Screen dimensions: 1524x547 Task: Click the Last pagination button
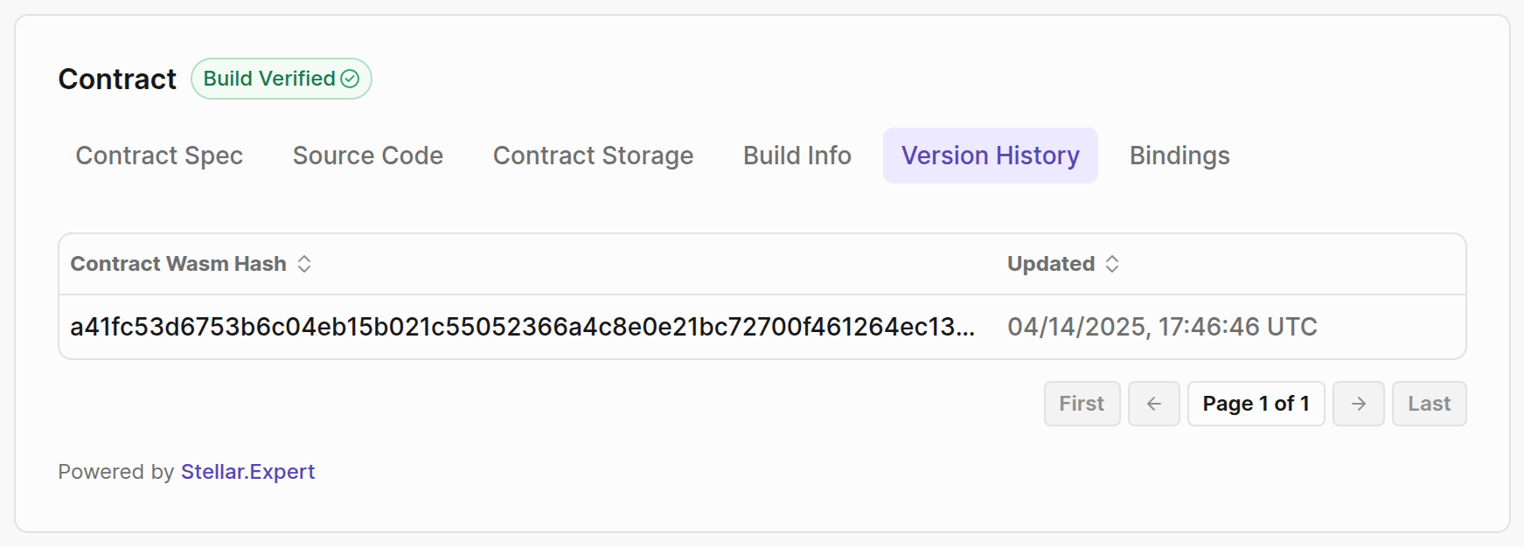[x=1429, y=404]
